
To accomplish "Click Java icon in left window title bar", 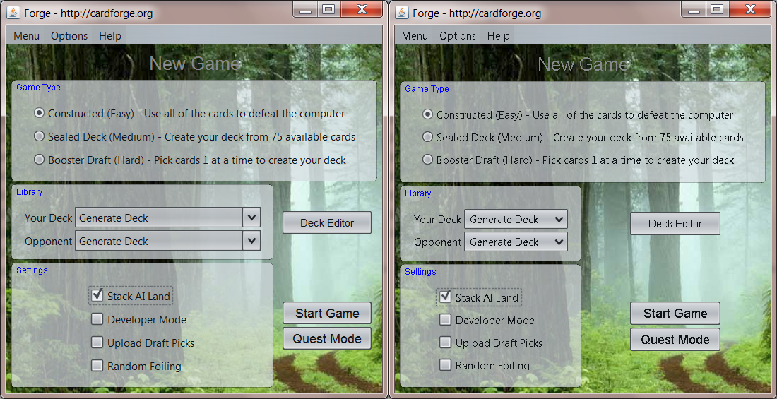I will tap(14, 13).
